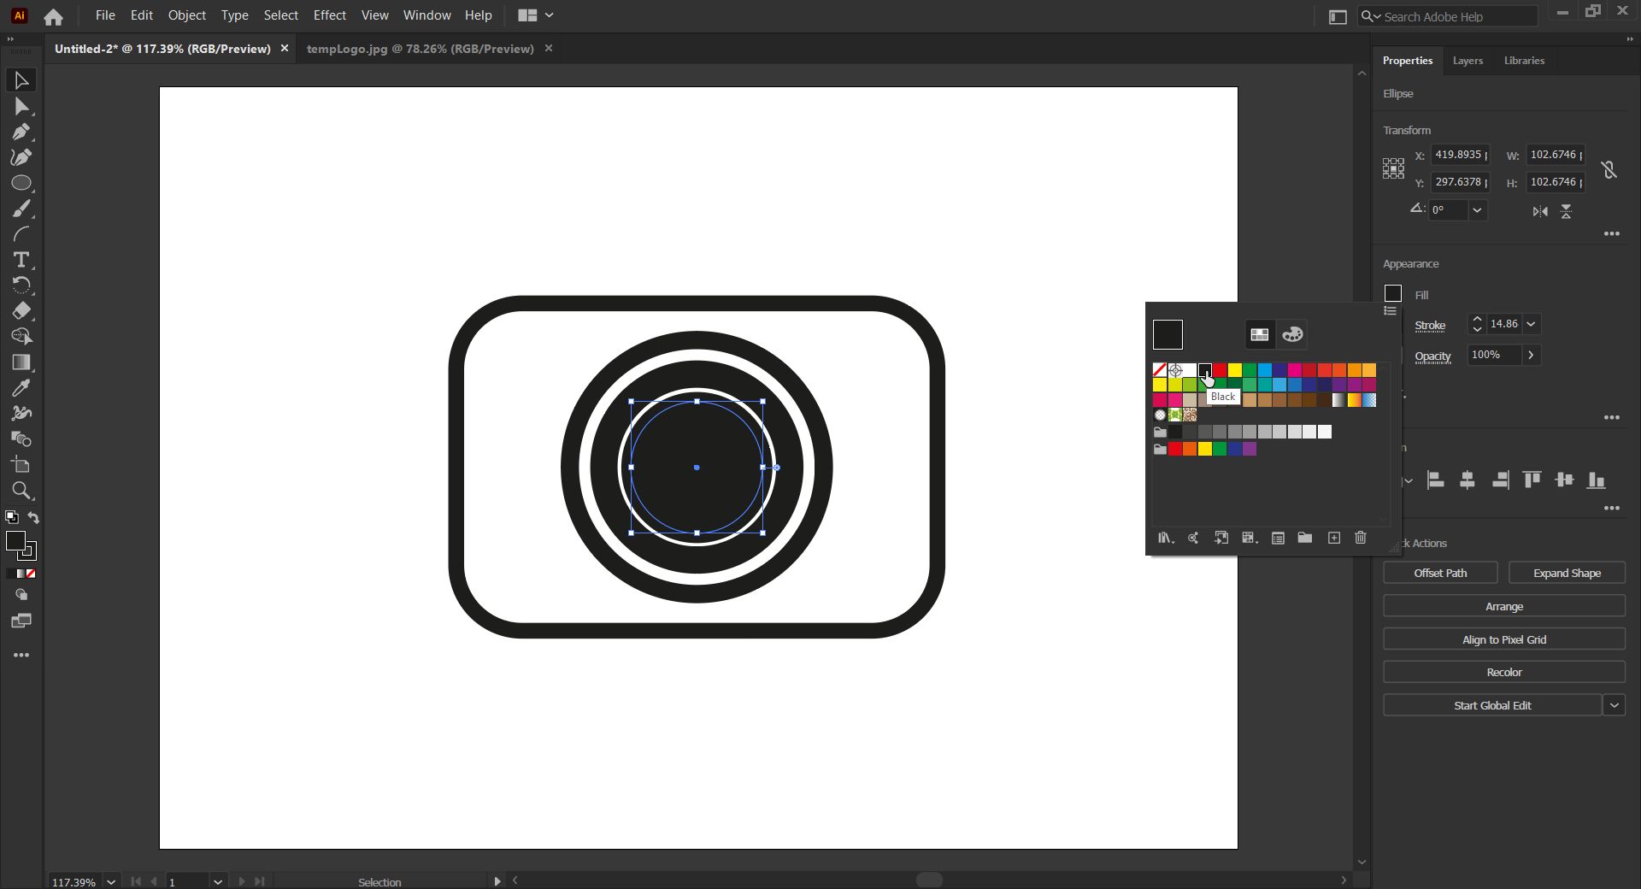
Task: Set paint to None in toolbar
Action: click(31, 574)
